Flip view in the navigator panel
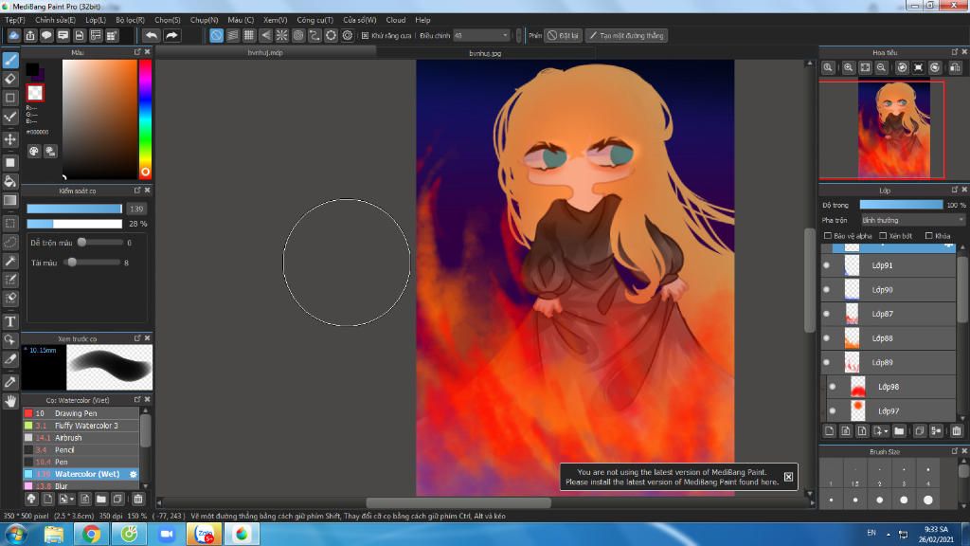This screenshot has width=970, height=546. click(955, 67)
